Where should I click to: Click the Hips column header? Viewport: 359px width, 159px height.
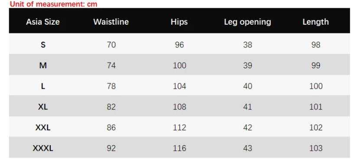(179, 22)
